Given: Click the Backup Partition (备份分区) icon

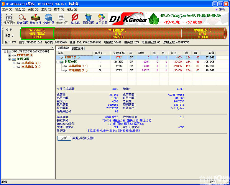Looking at the screenshot, I should pos(101,19).
